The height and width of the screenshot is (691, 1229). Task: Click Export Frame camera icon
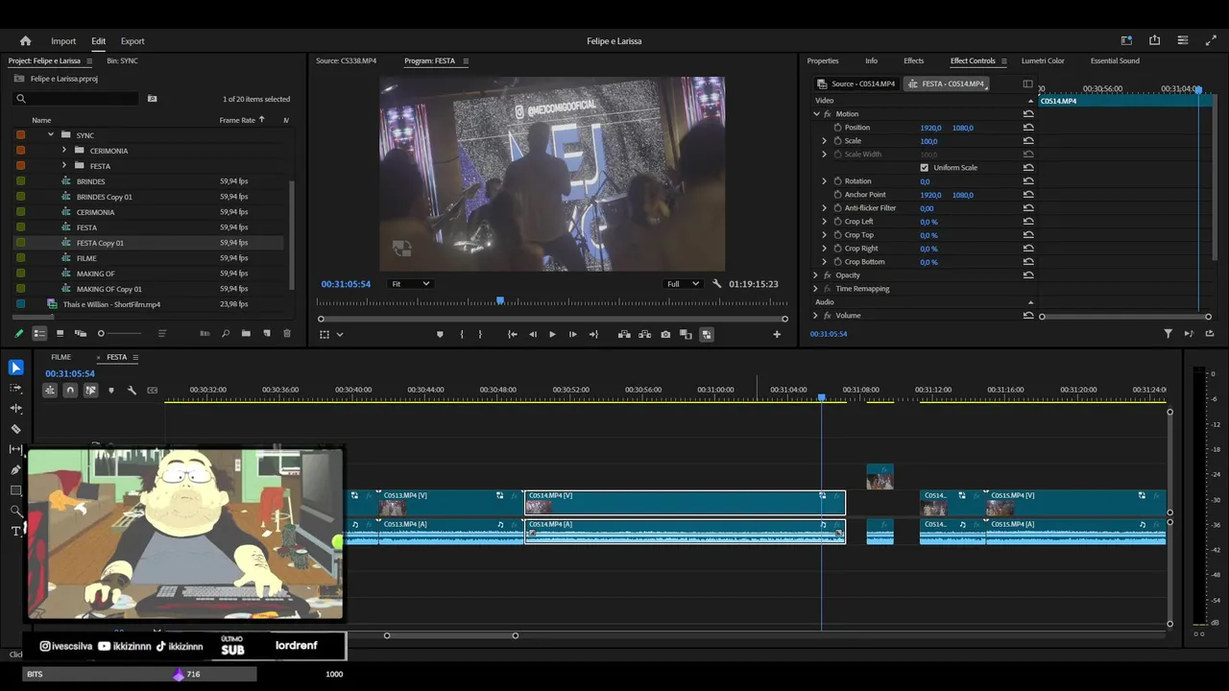665,334
